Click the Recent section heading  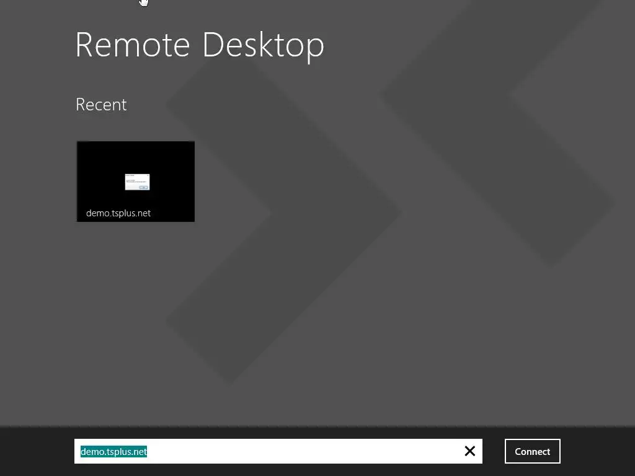coord(101,104)
